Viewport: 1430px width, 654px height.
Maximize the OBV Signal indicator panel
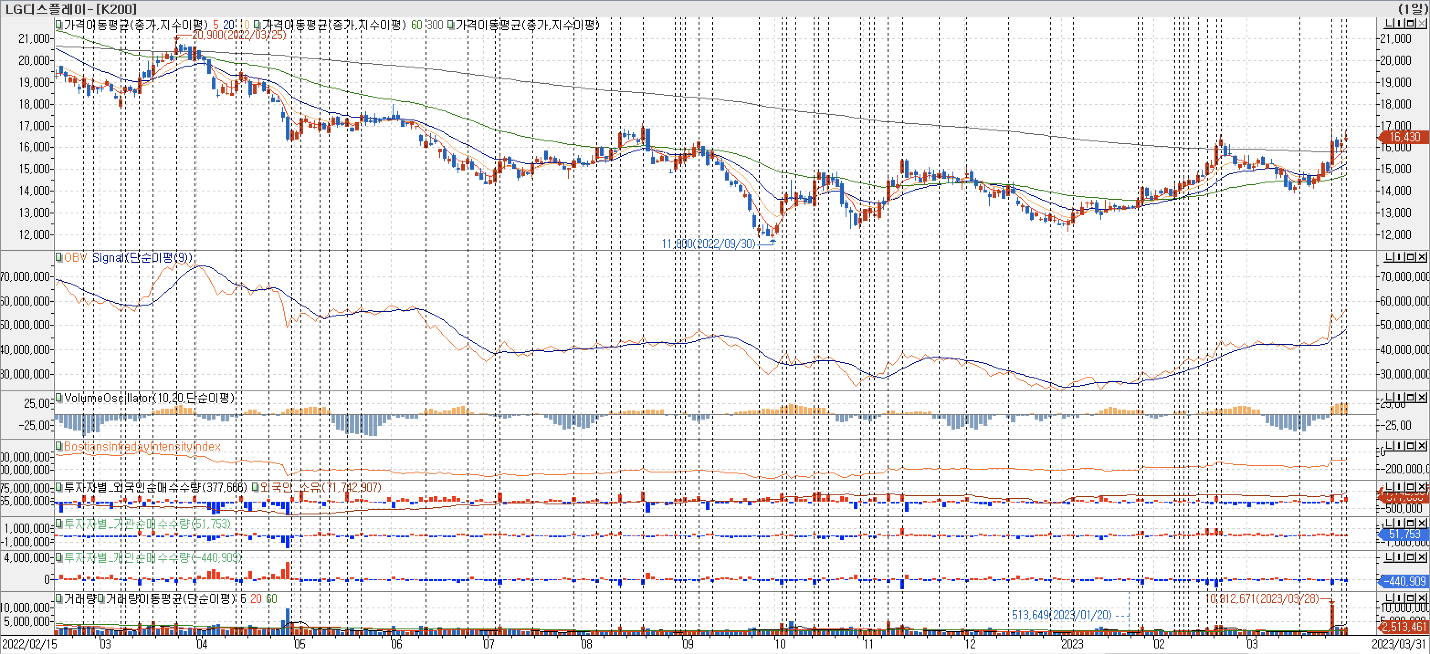click(1410, 257)
